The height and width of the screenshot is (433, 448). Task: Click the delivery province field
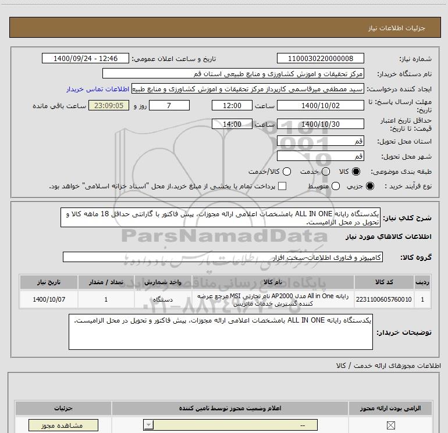click(x=320, y=141)
